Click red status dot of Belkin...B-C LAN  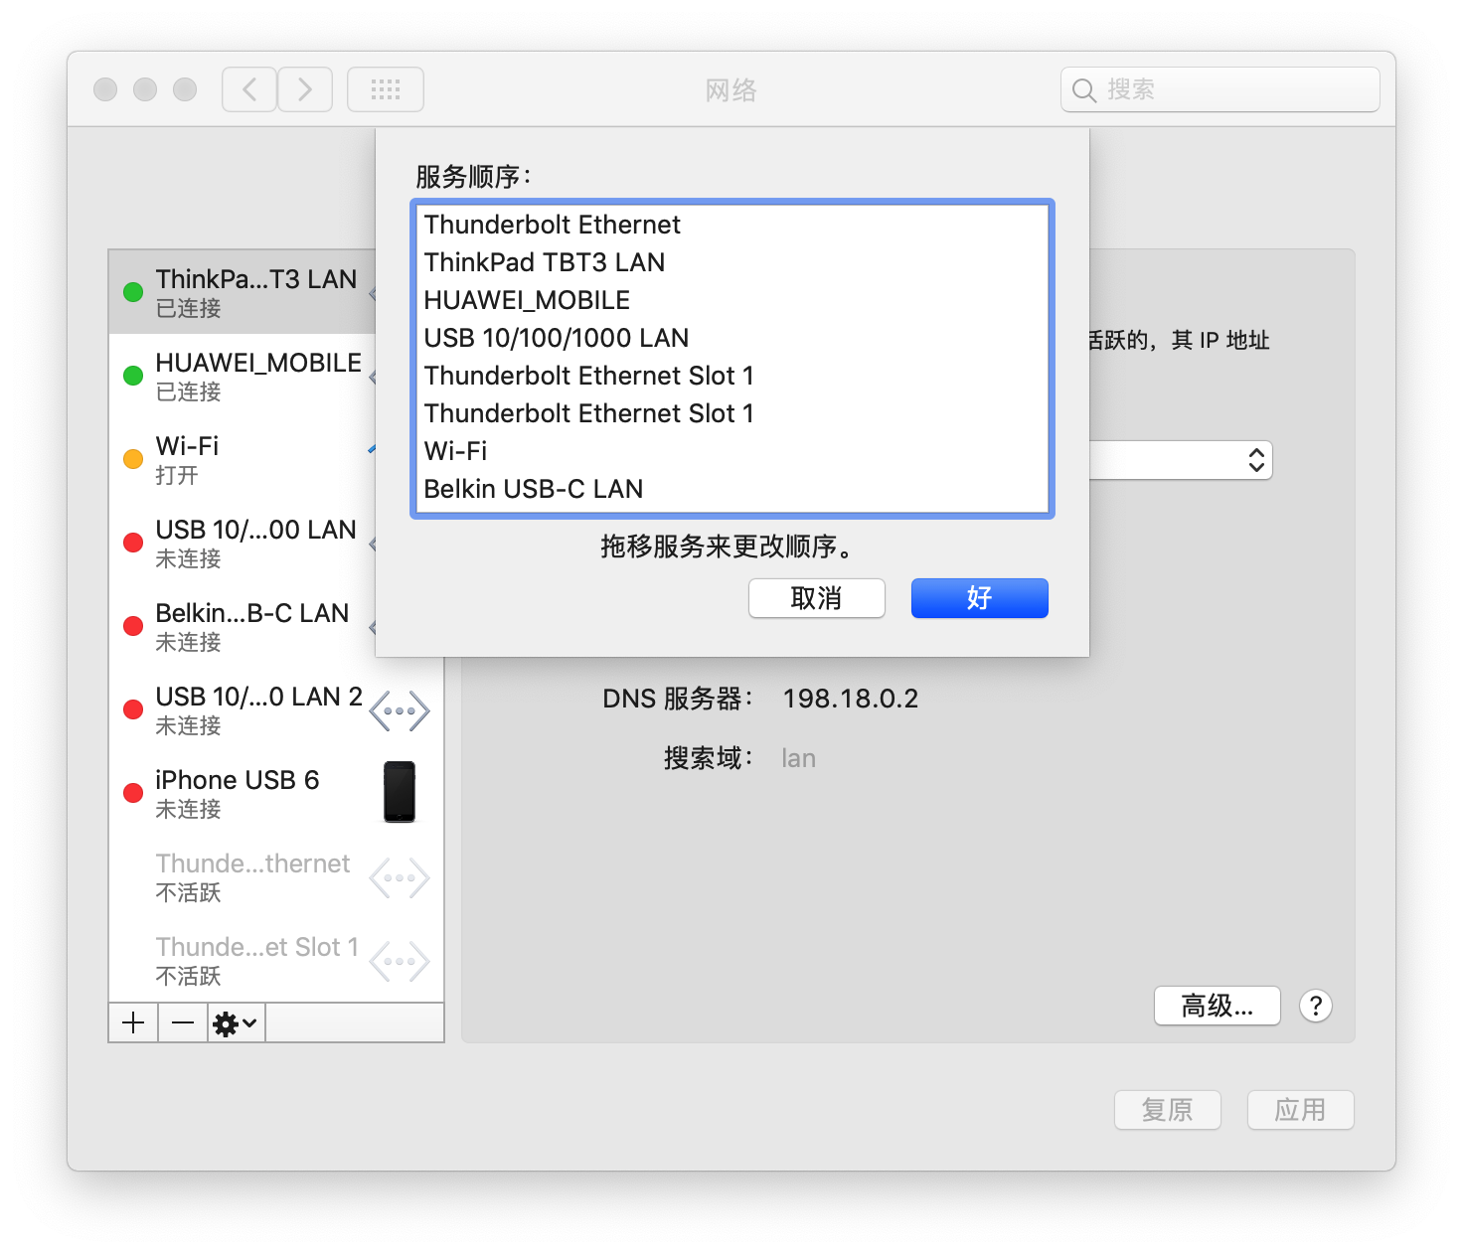(133, 626)
